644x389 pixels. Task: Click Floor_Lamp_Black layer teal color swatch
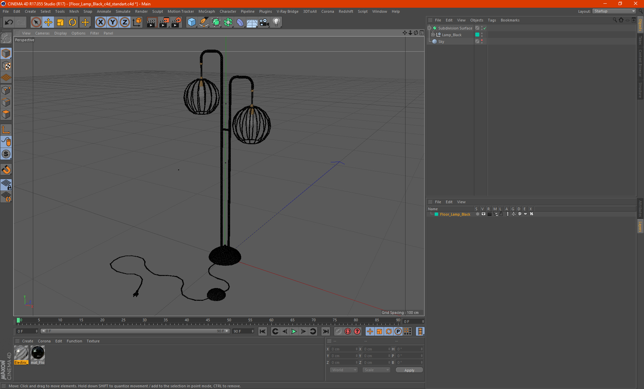click(x=436, y=214)
